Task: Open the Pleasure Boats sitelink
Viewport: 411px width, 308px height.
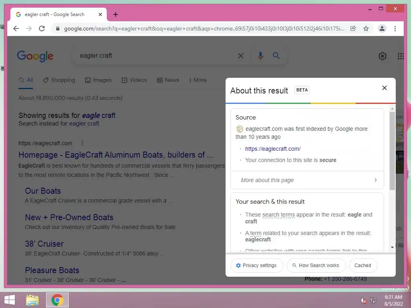Action: click(52, 270)
